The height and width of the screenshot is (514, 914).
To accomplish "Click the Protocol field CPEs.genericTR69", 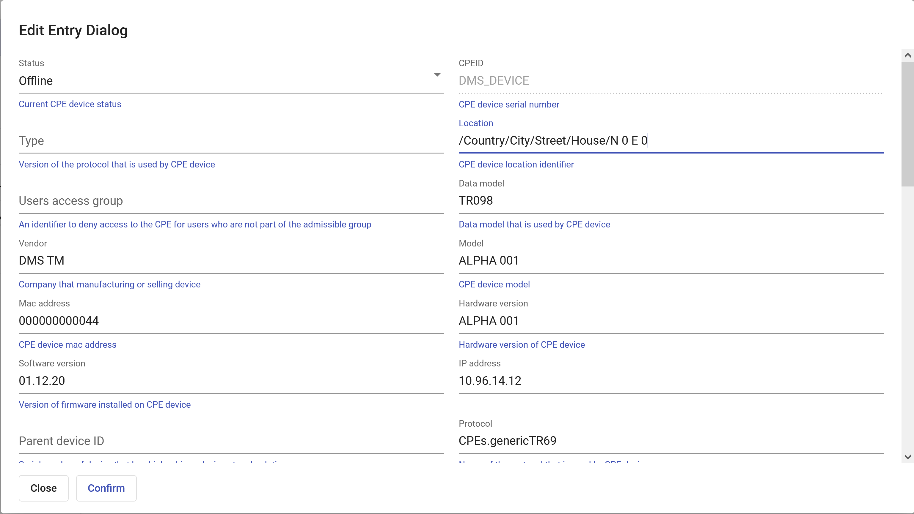I will [670, 441].
